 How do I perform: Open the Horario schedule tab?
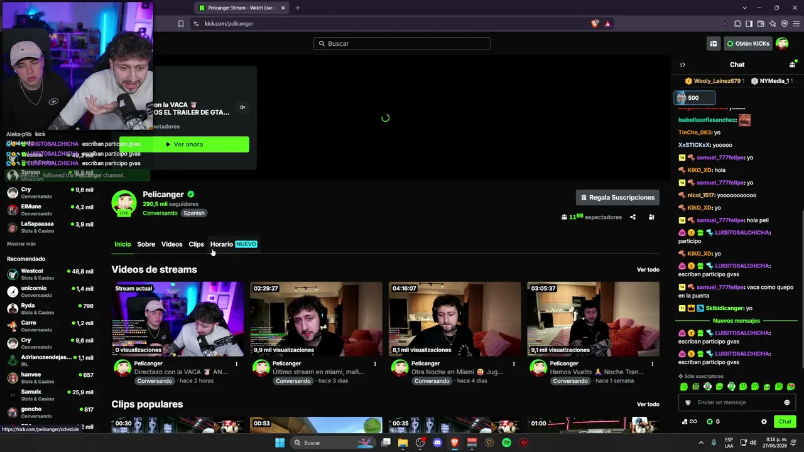[234, 244]
